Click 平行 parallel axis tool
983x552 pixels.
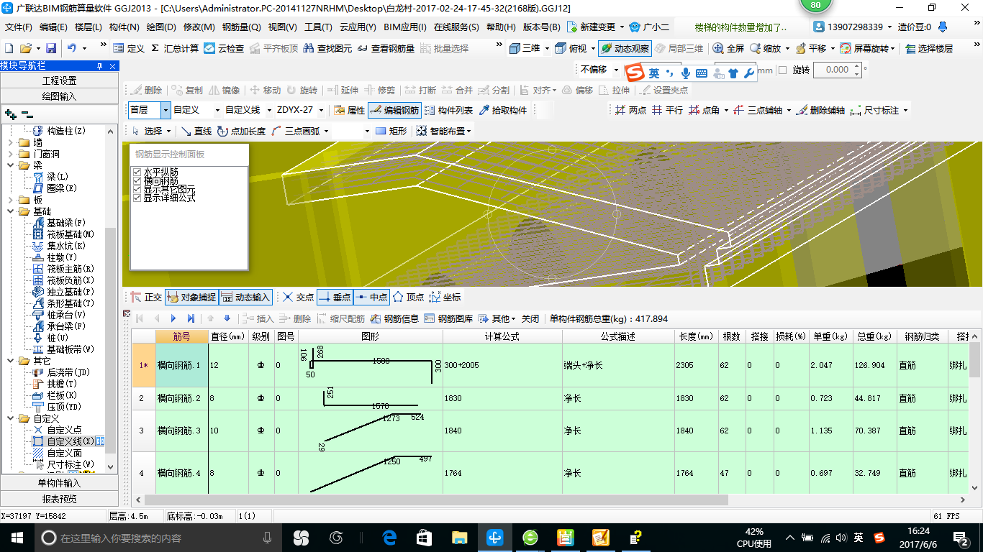667,110
